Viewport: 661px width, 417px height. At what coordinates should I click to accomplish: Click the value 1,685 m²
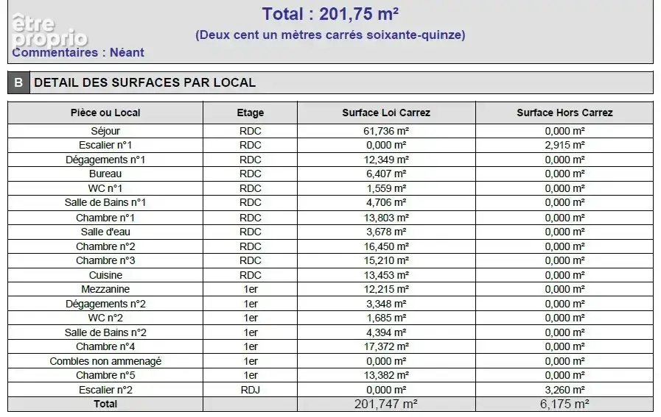(386, 318)
